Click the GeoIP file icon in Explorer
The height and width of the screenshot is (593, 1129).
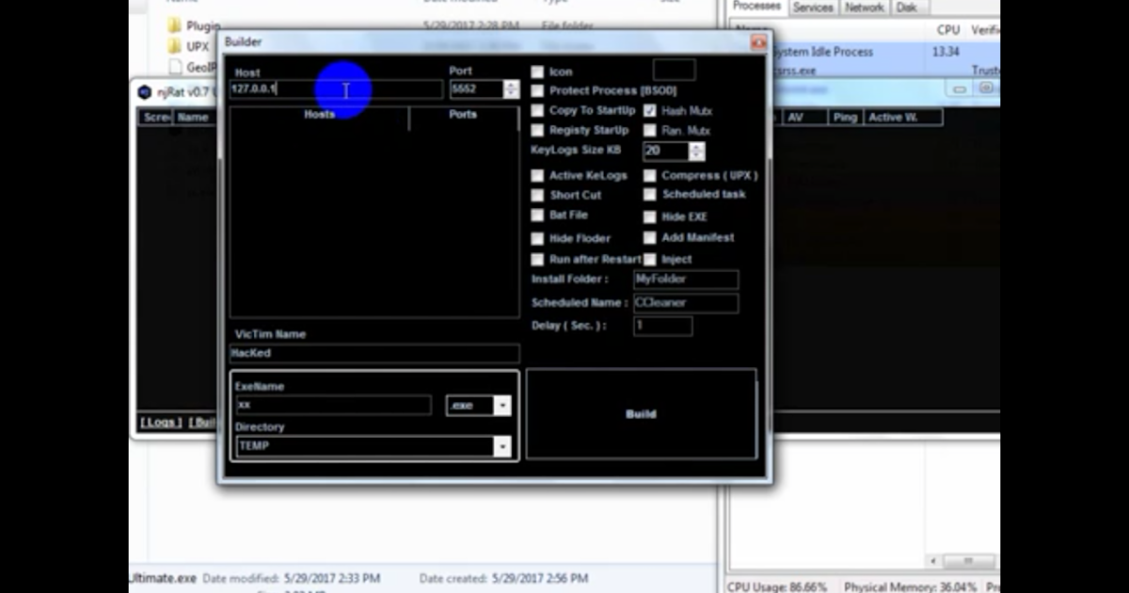(x=175, y=67)
